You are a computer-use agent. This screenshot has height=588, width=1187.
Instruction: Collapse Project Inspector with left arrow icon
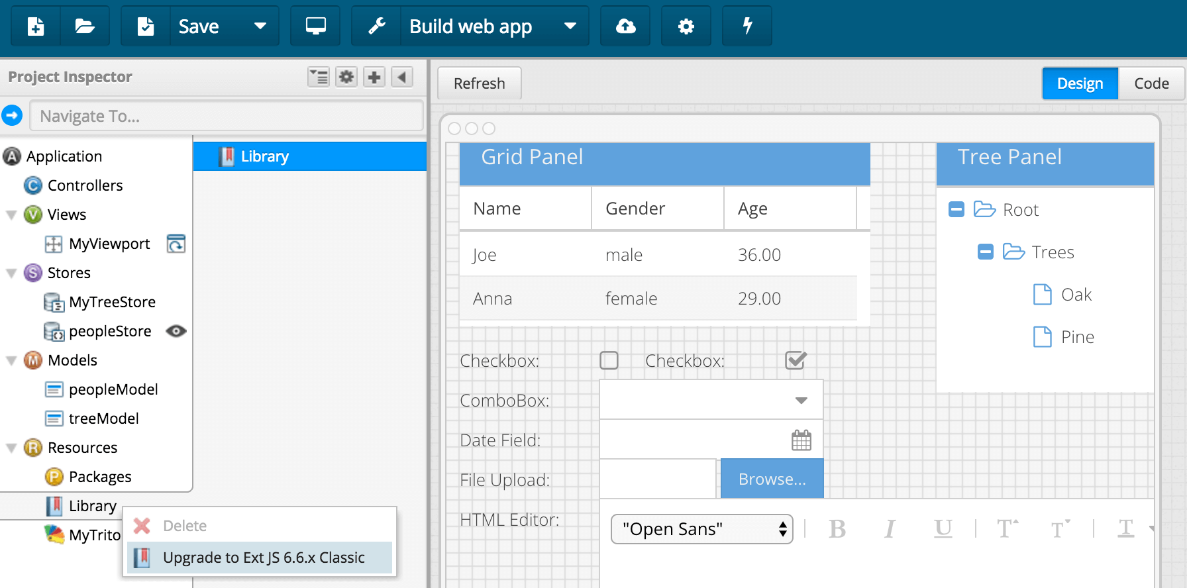point(402,77)
